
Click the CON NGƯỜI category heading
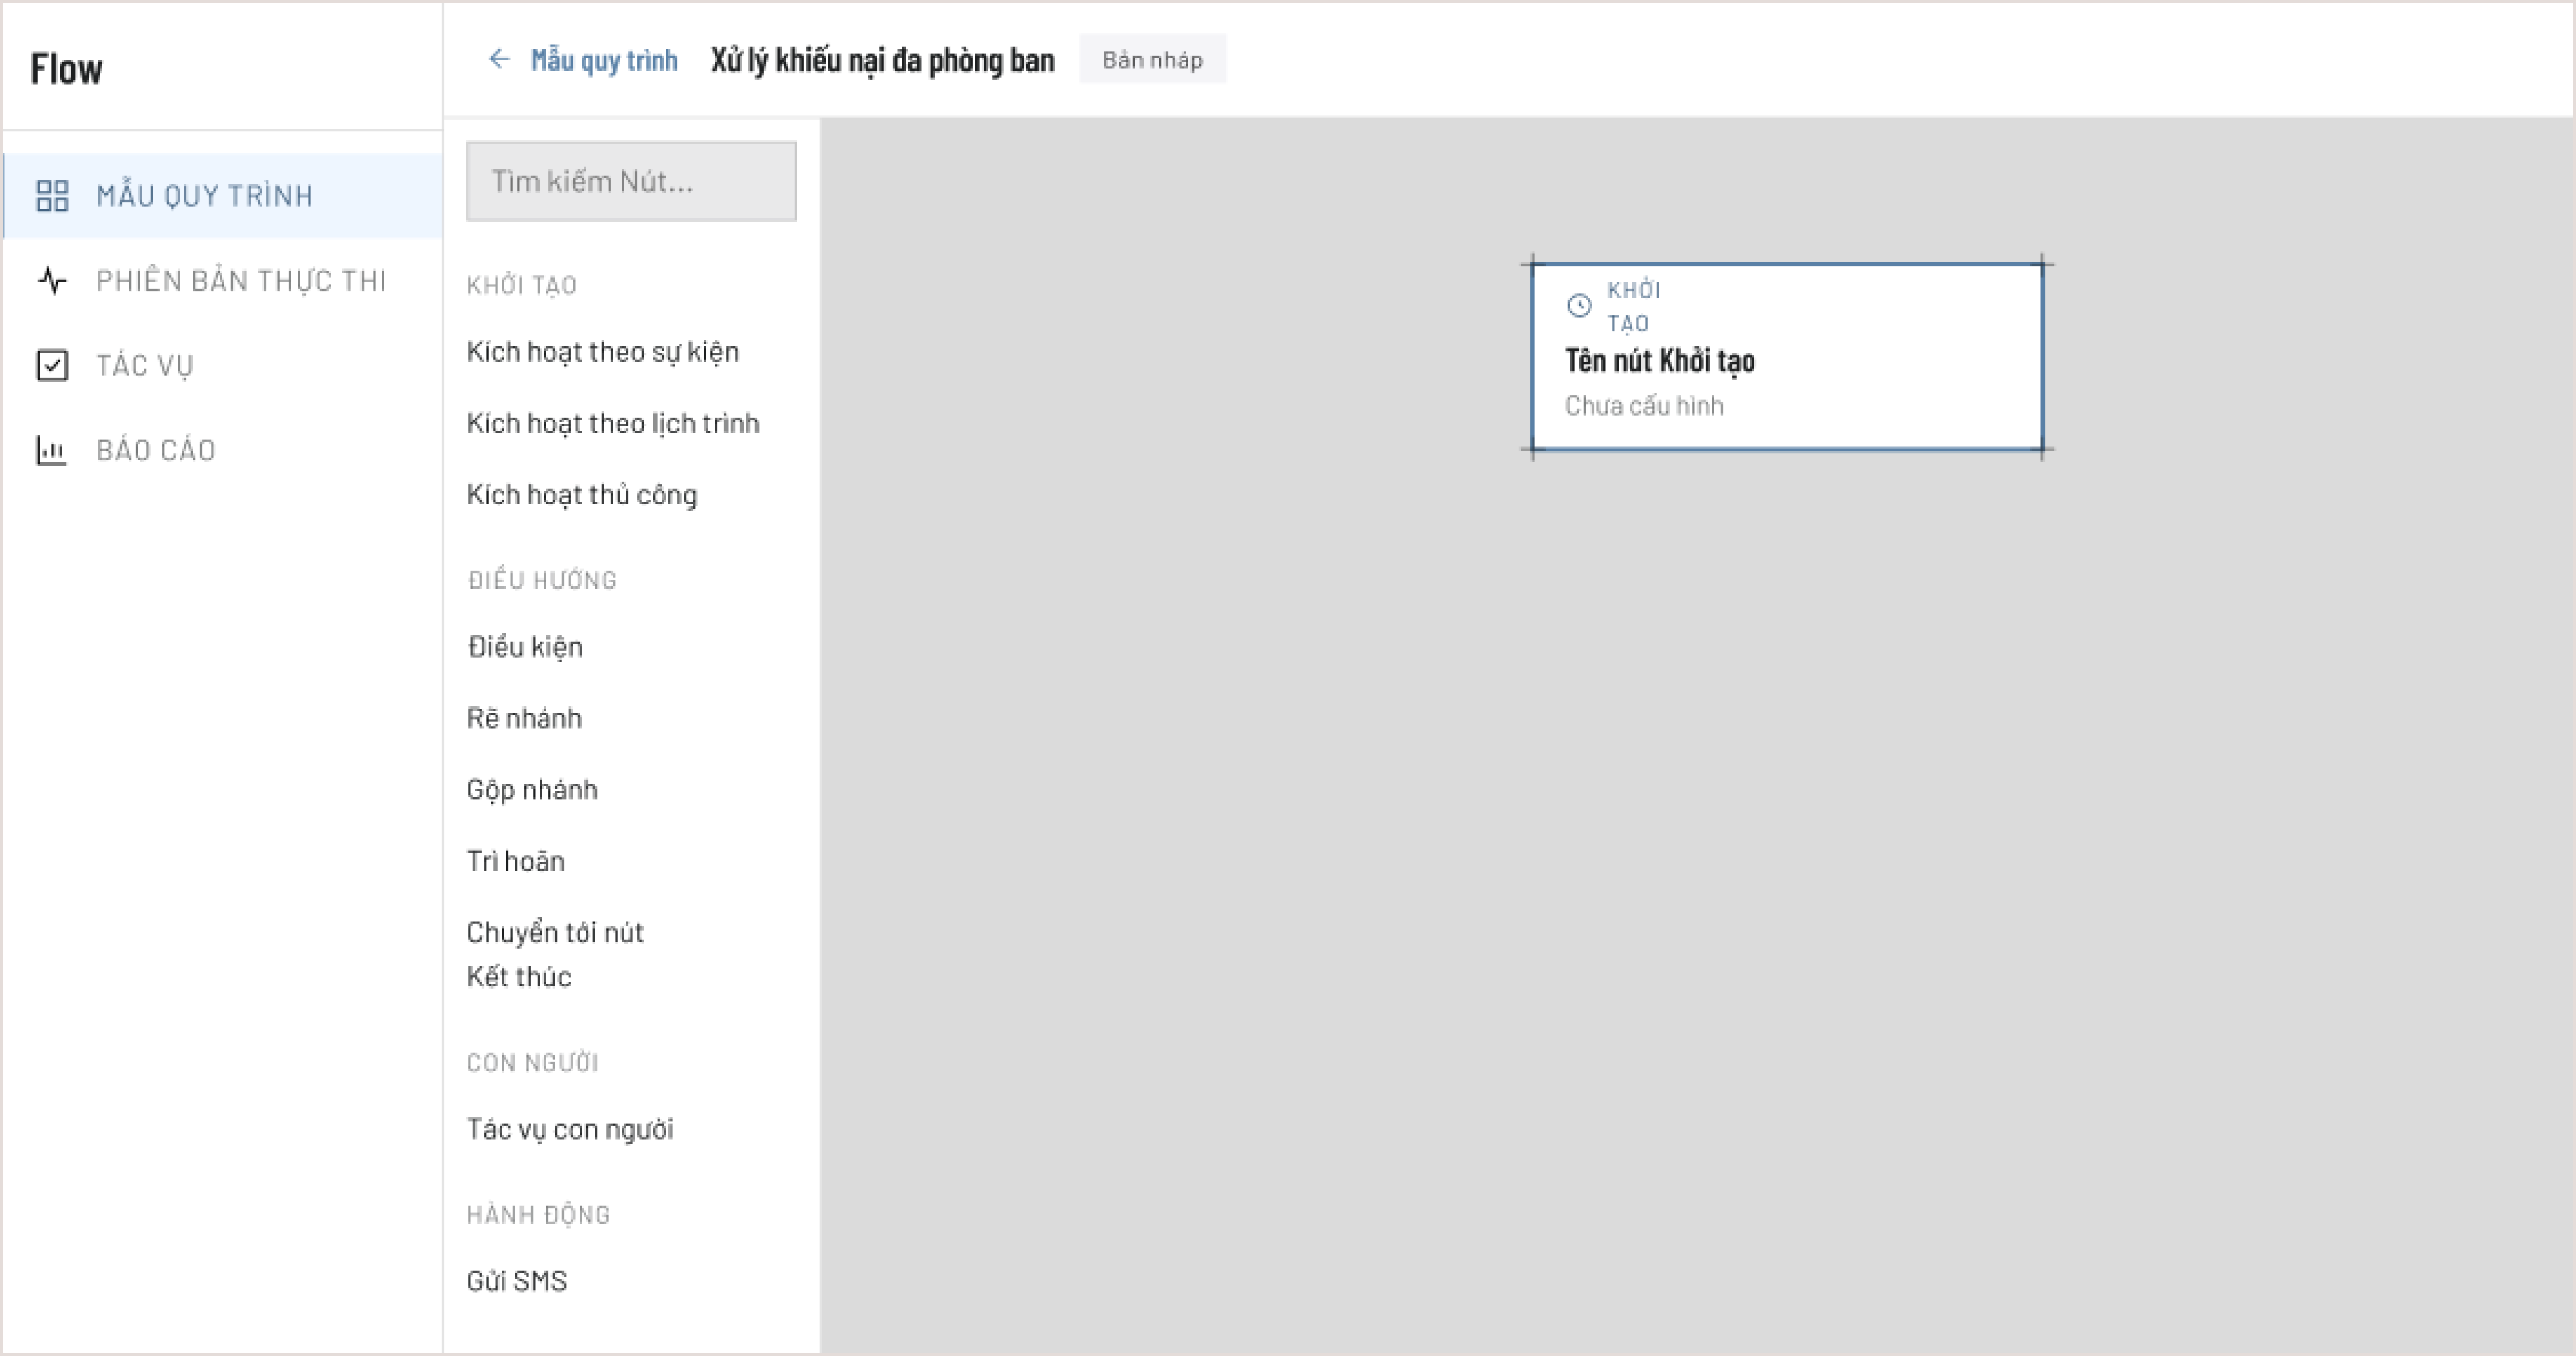pos(532,1062)
